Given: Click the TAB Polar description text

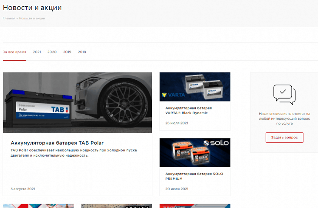Looking at the screenshot, I should tap(73, 153).
